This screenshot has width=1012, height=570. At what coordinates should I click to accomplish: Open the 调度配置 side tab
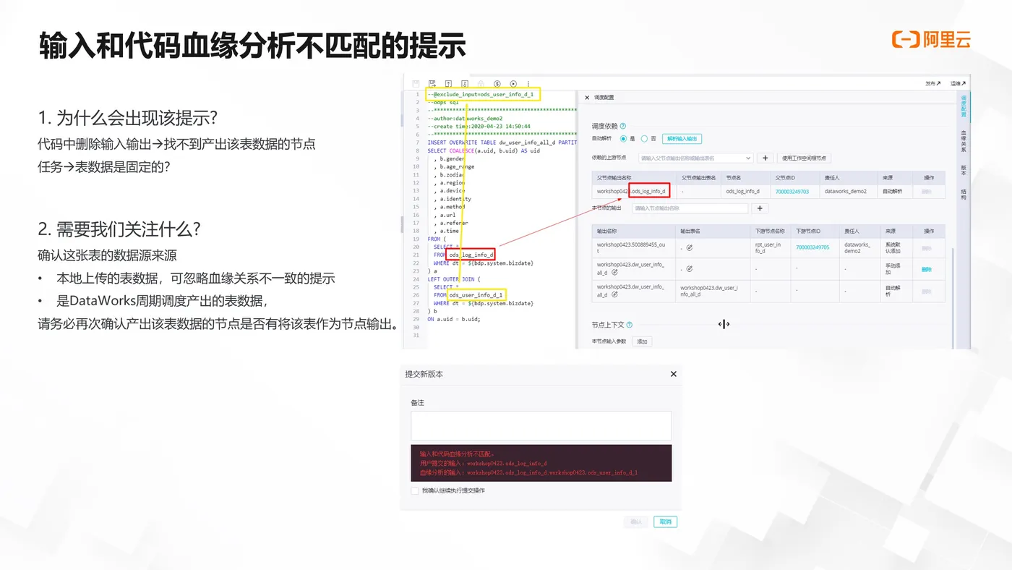tap(964, 106)
